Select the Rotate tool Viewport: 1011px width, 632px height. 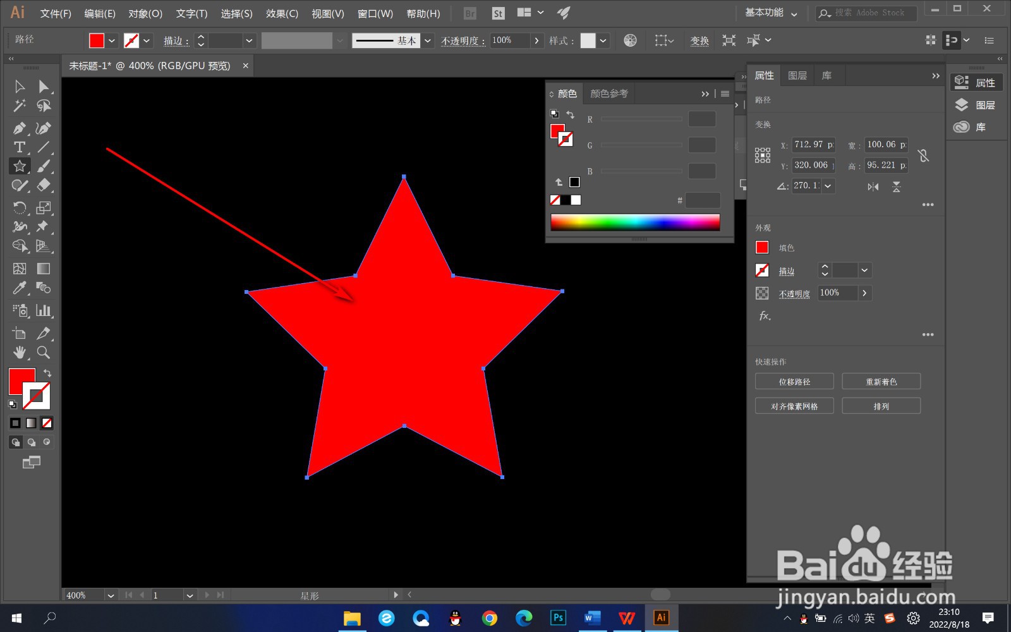click(20, 208)
